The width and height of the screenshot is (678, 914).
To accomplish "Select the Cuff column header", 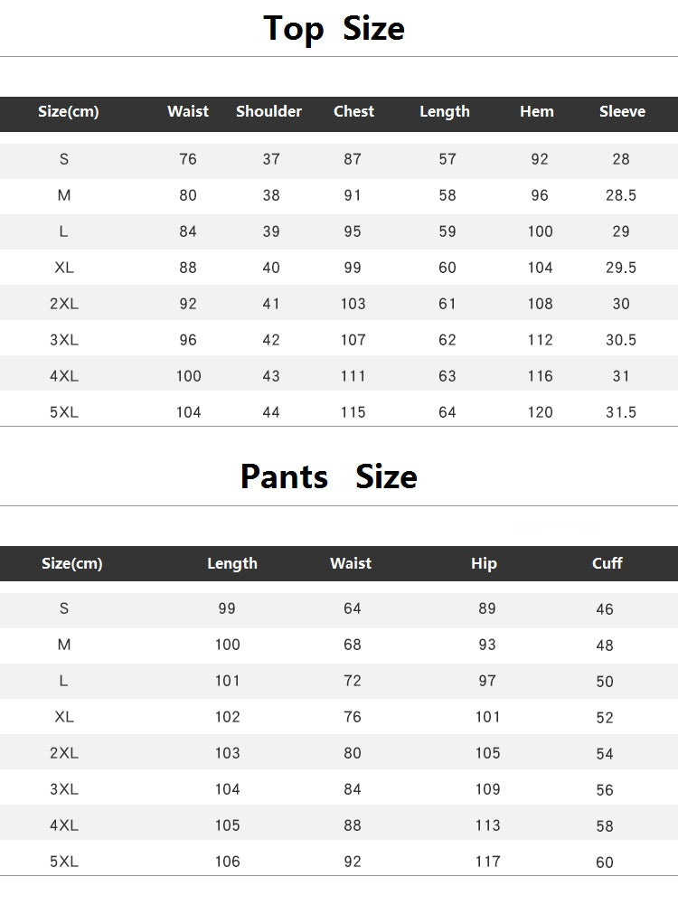I will pos(607,563).
